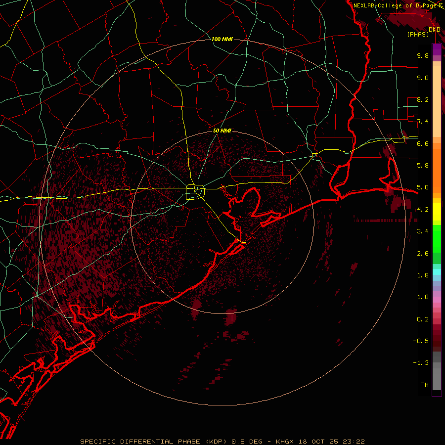The image size is (445, 445).
Task: Select the 5.0 scale value
Action: [423, 187]
